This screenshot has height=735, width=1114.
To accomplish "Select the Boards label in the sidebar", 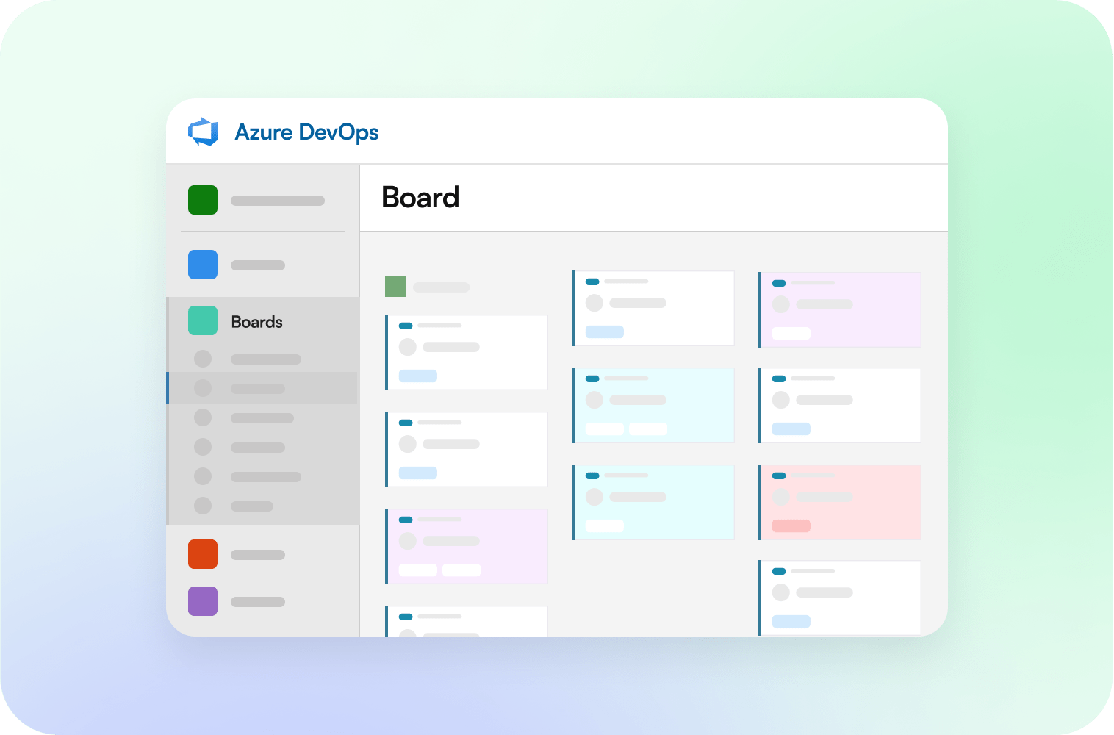I will point(256,322).
